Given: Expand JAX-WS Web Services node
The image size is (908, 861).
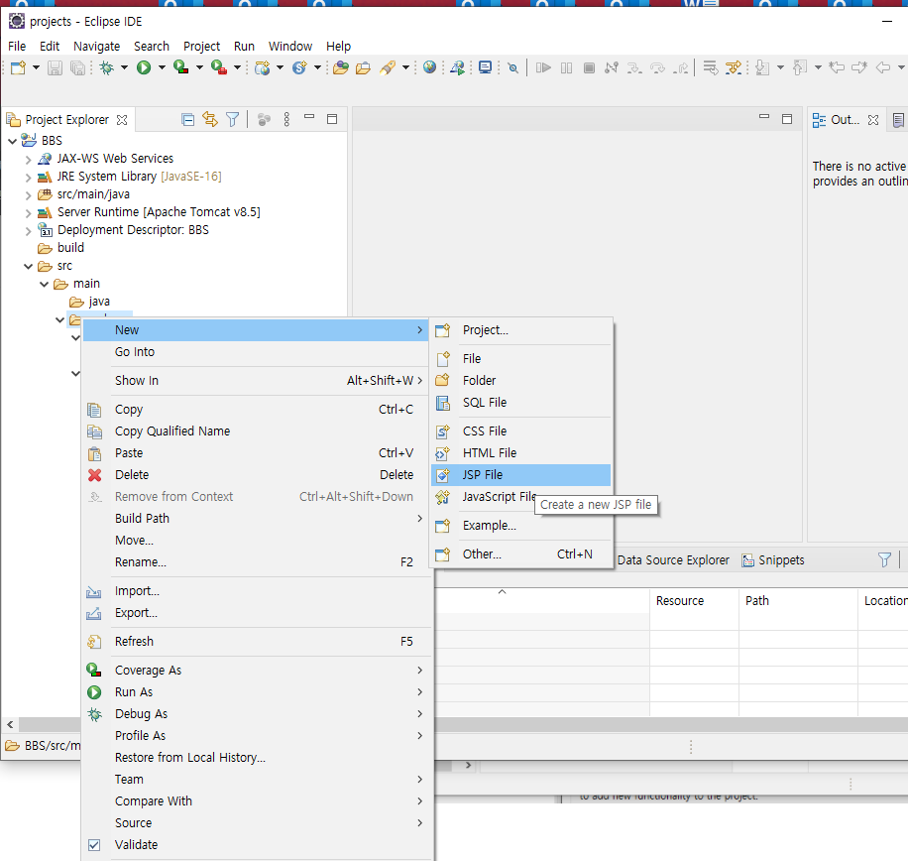Looking at the screenshot, I should pyautogui.click(x=29, y=159).
